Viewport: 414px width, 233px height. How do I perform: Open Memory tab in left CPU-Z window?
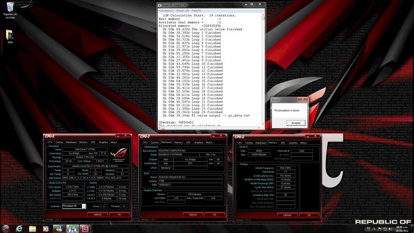coord(83,142)
